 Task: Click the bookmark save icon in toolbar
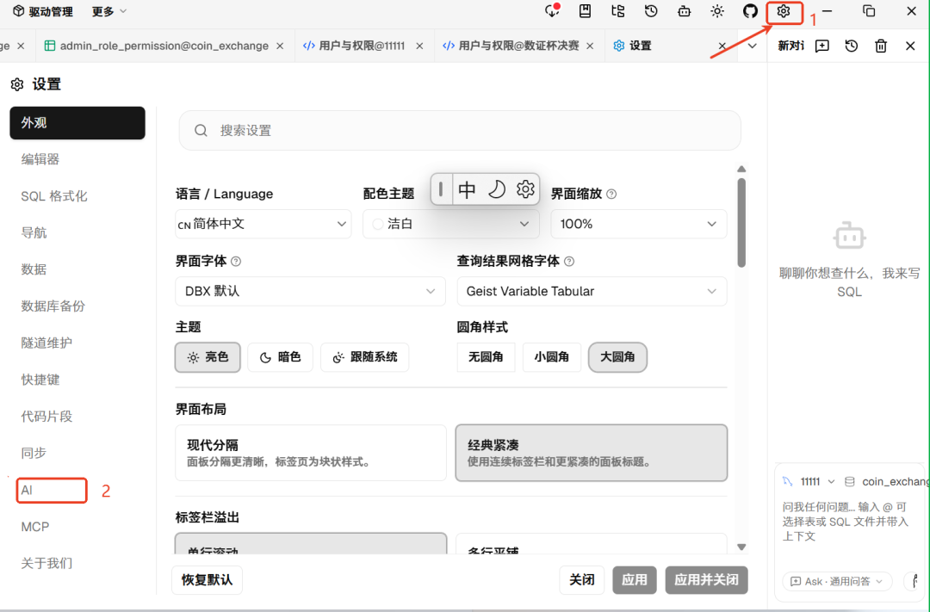[x=585, y=11]
